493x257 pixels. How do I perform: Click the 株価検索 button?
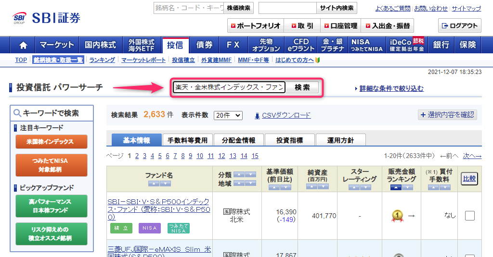(x=239, y=8)
